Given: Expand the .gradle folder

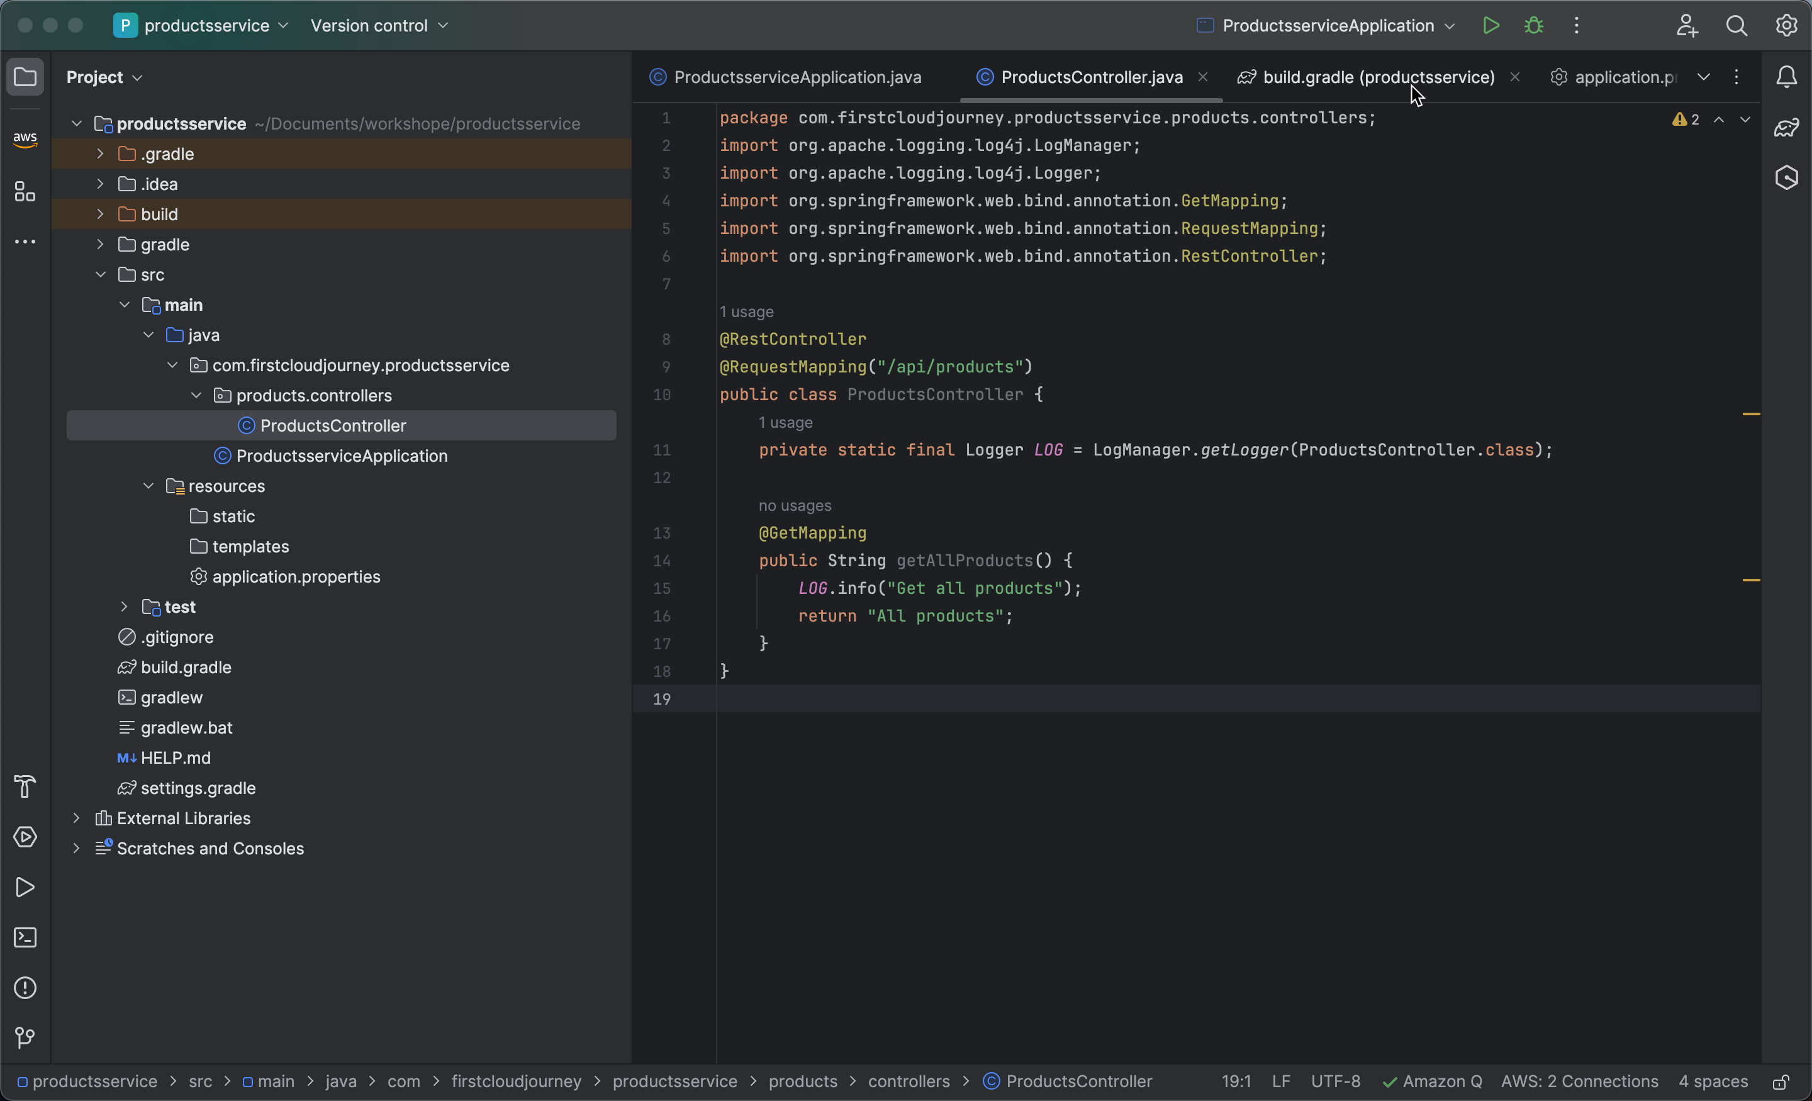Looking at the screenshot, I should click(100, 154).
